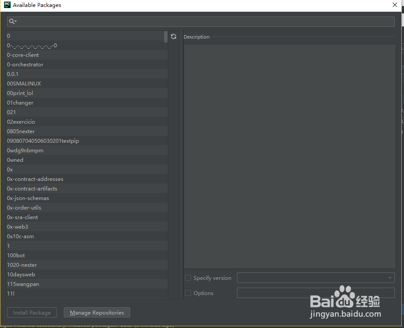404x328 pixels.
Task: Select package 115wangpan
Action: pos(87,284)
